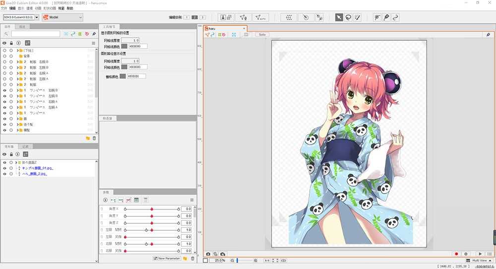Set edit level to 3

(x=202, y=17)
